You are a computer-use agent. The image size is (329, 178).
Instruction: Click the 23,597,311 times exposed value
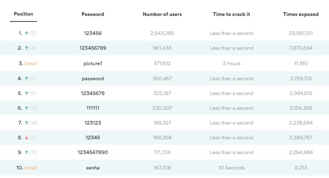click(x=301, y=33)
